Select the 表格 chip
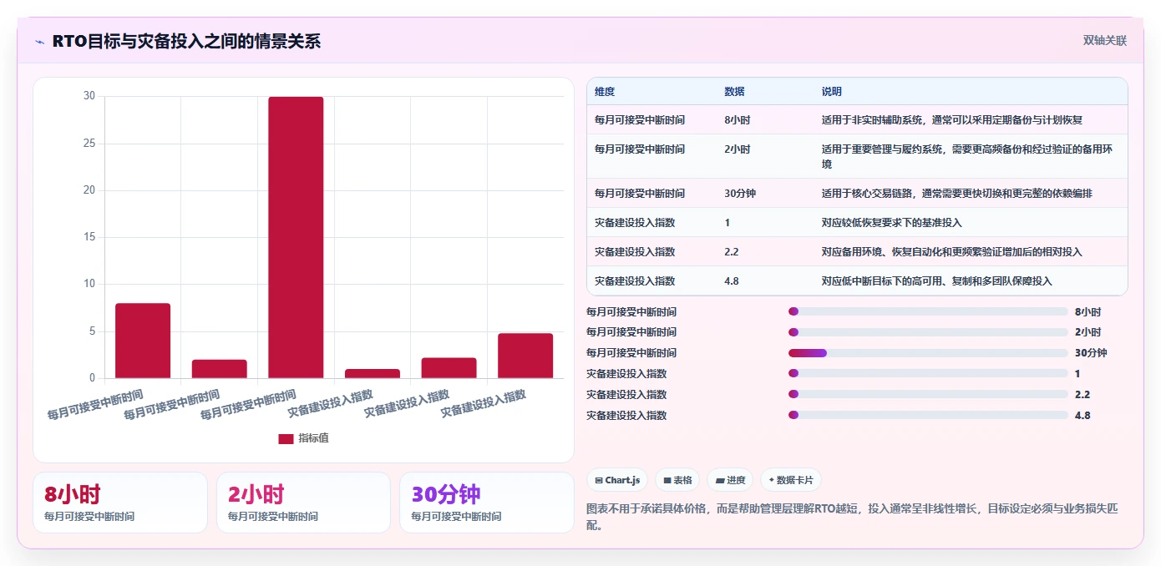 coord(677,480)
